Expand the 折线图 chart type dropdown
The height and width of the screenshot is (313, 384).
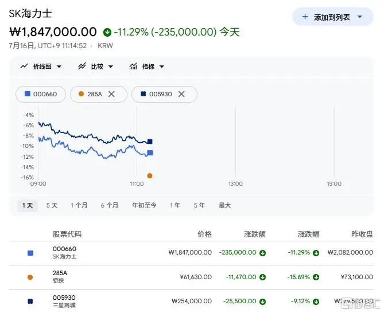coord(59,66)
